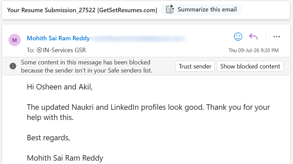Click the Trust sender button
The height and width of the screenshot is (164, 293).
(195, 66)
